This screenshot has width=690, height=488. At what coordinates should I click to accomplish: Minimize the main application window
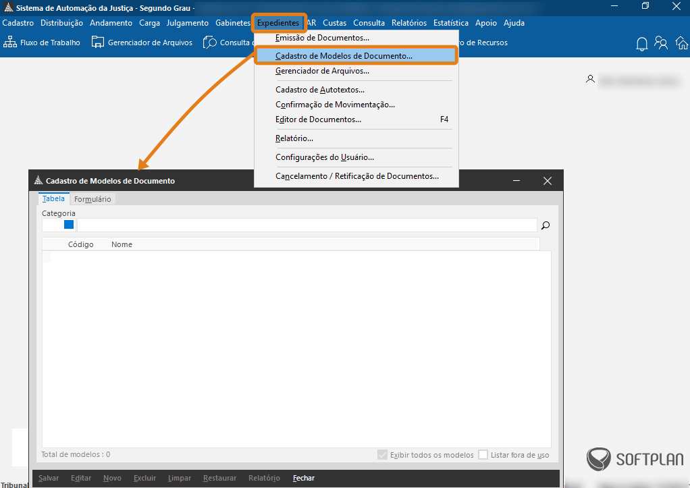point(614,5)
